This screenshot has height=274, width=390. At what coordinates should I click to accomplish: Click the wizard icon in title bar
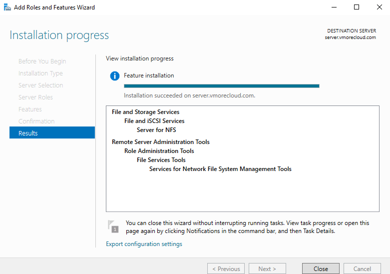click(x=7, y=7)
